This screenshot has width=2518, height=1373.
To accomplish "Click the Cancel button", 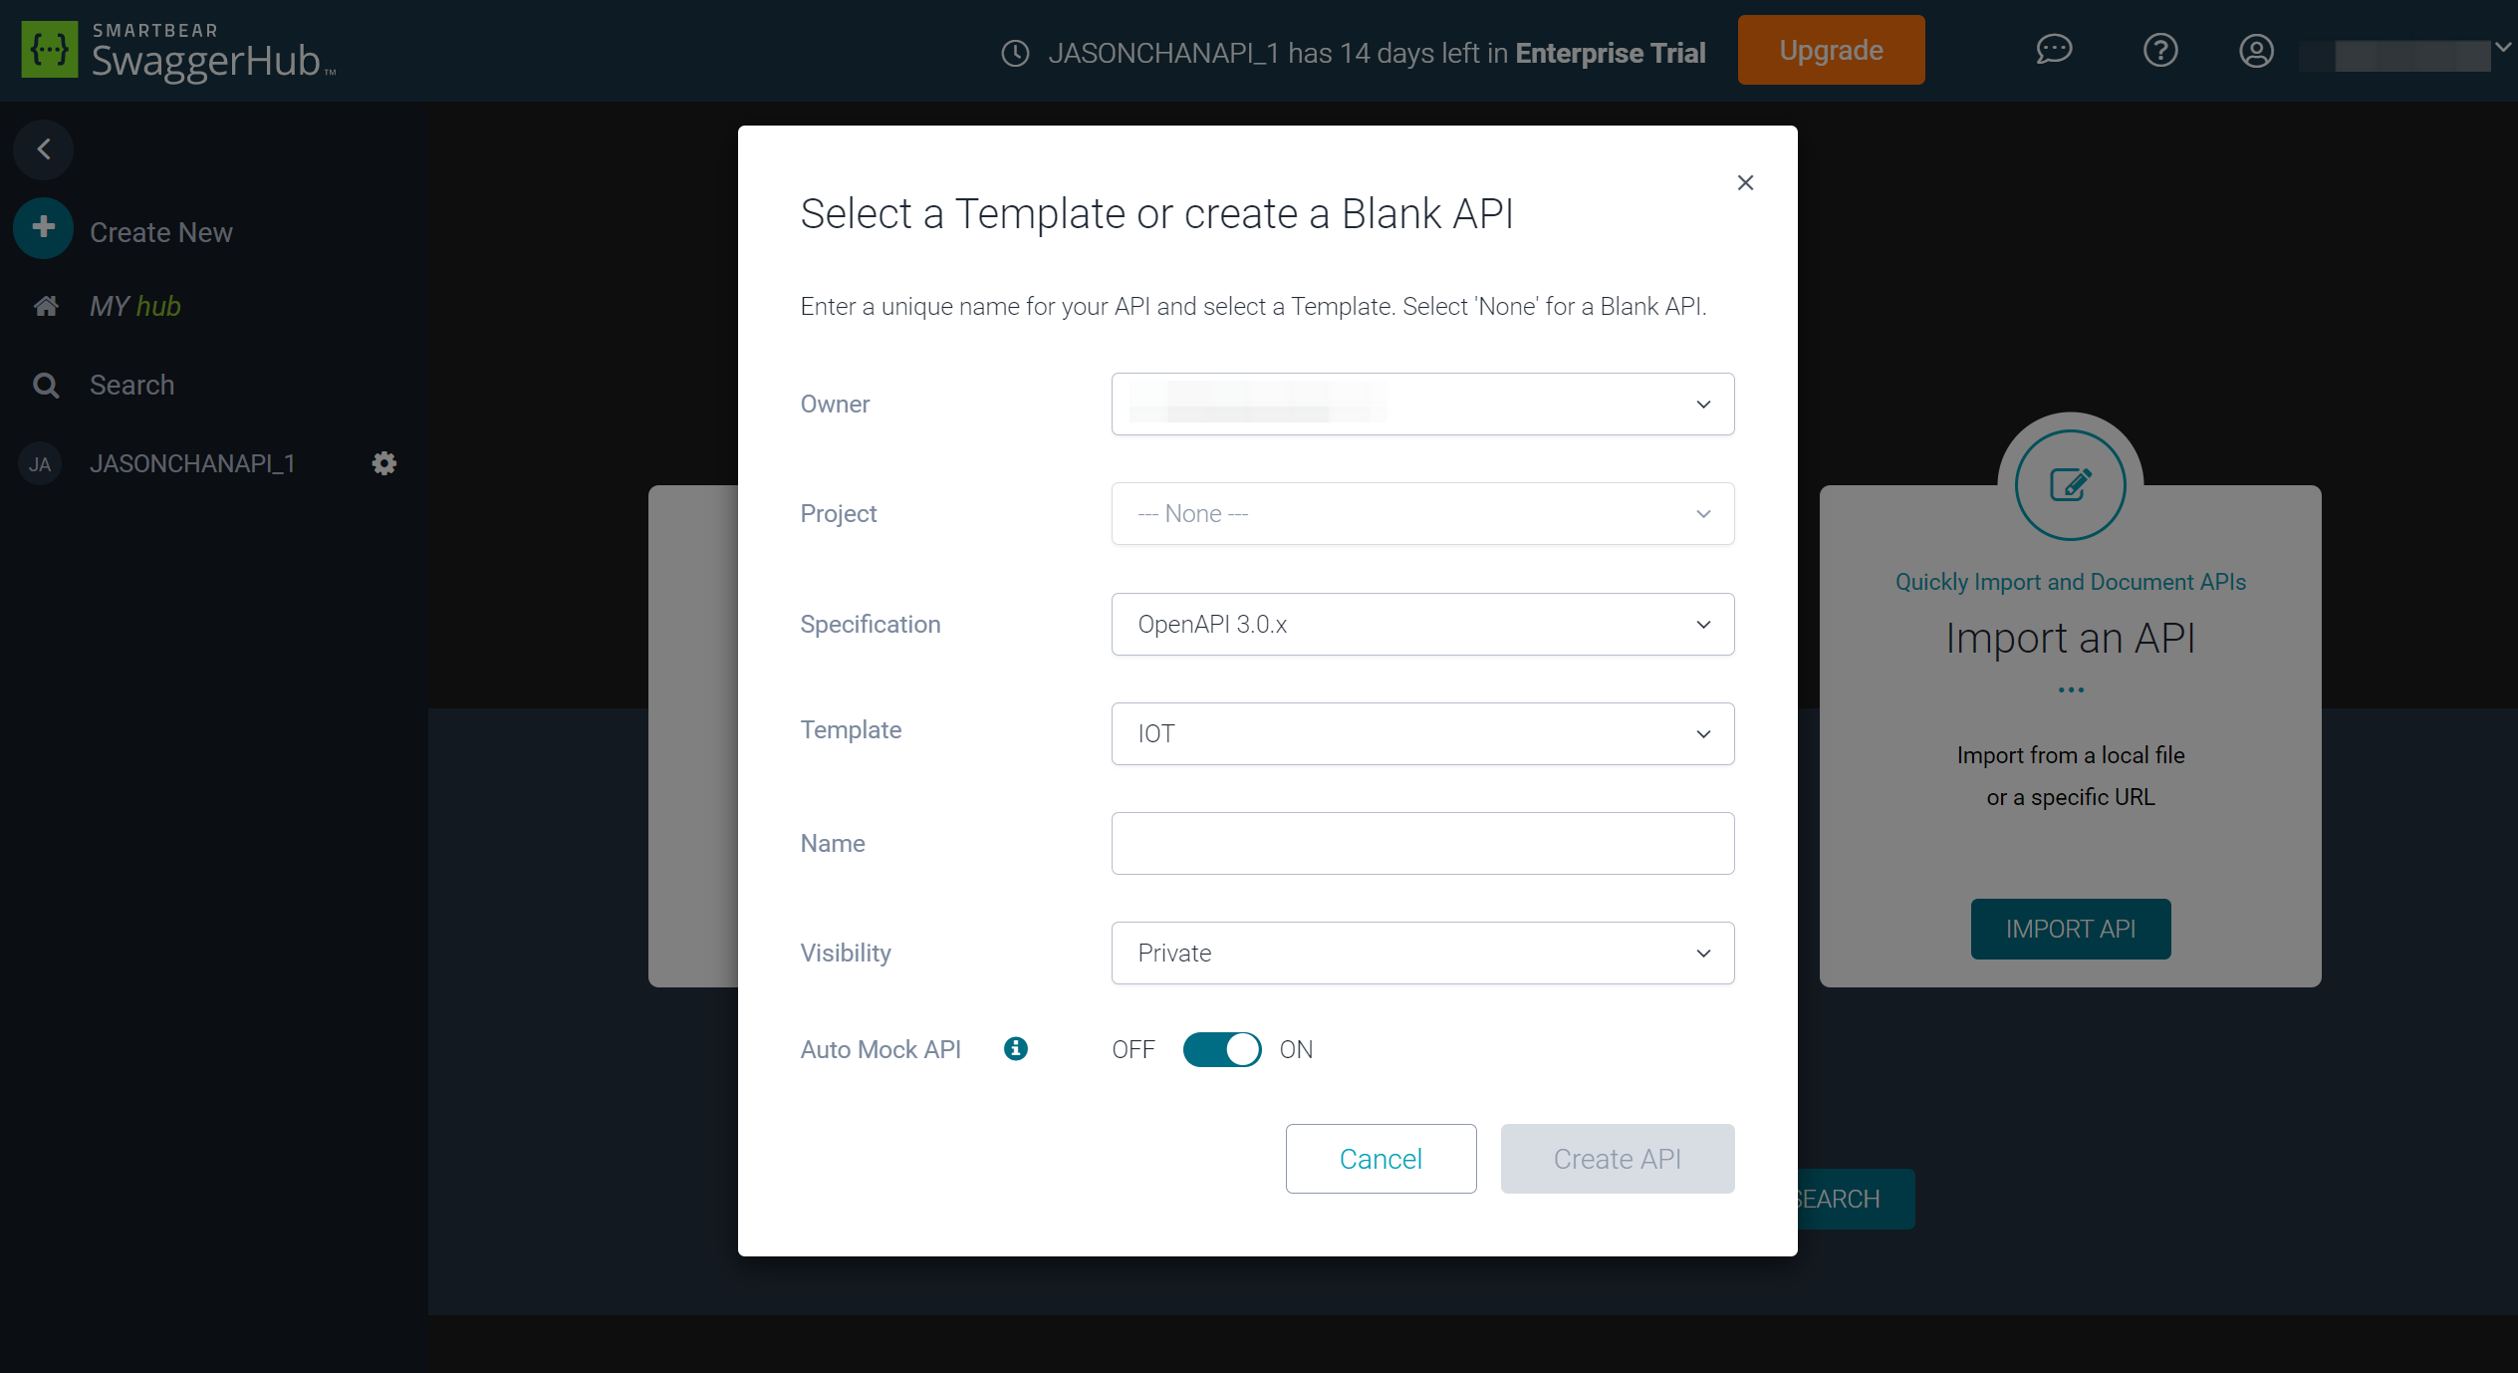I will 1383,1158.
